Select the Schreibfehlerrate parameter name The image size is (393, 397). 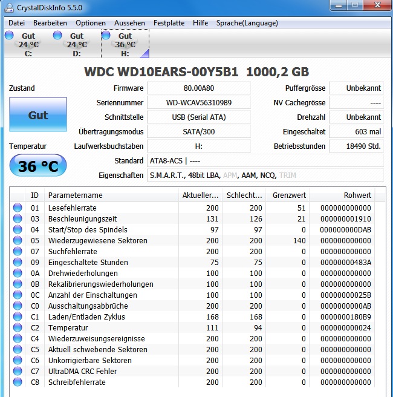click(x=77, y=382)
